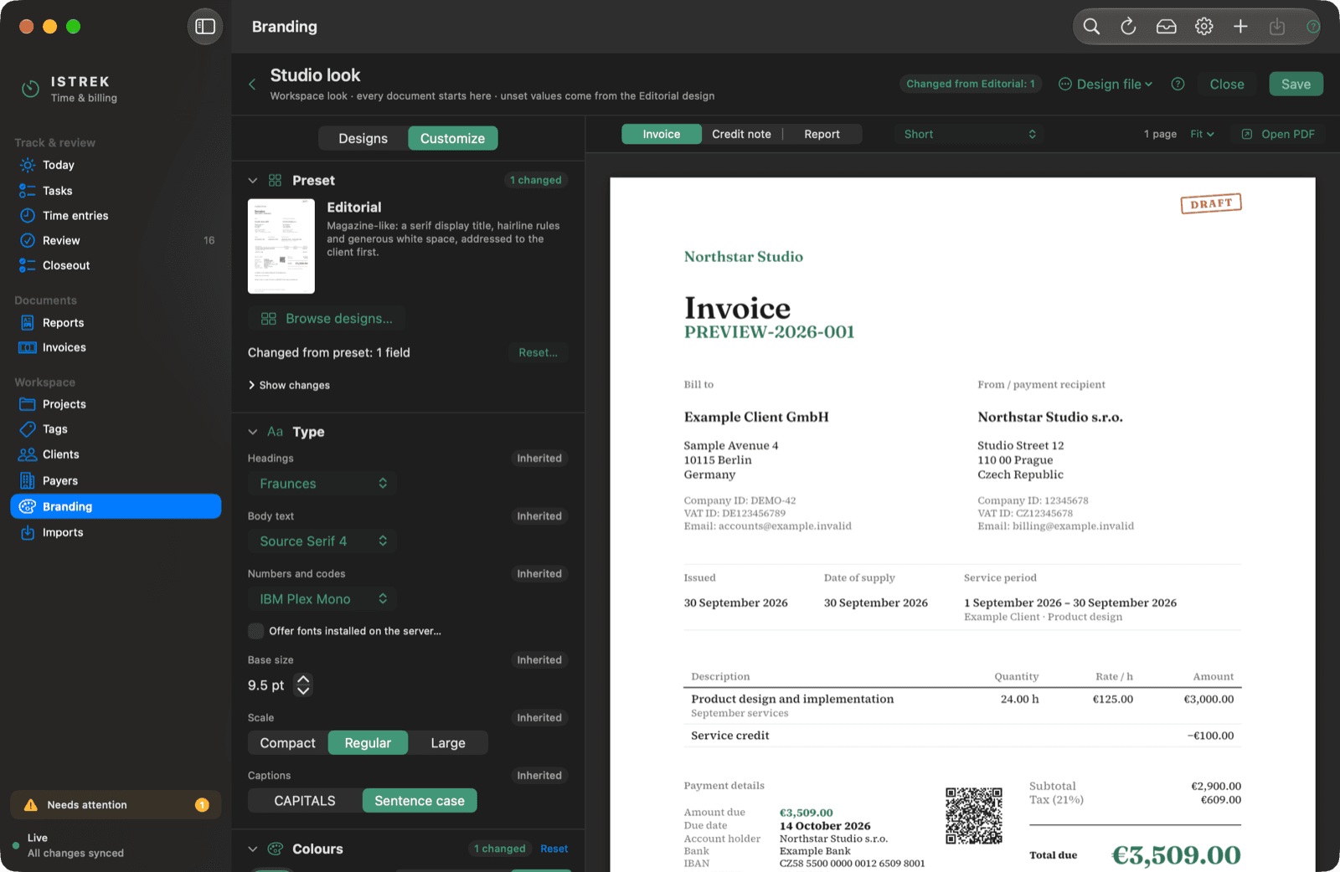Go to Closeout in the sidebar

point(116,265)
